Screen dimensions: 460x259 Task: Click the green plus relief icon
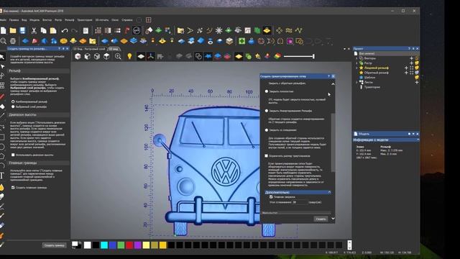click(241, 41)
